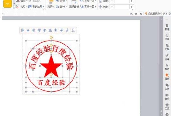Distribute vertically in floating toolbar
This screenshot has width=171, height=116.
click(x=67, y=30)
